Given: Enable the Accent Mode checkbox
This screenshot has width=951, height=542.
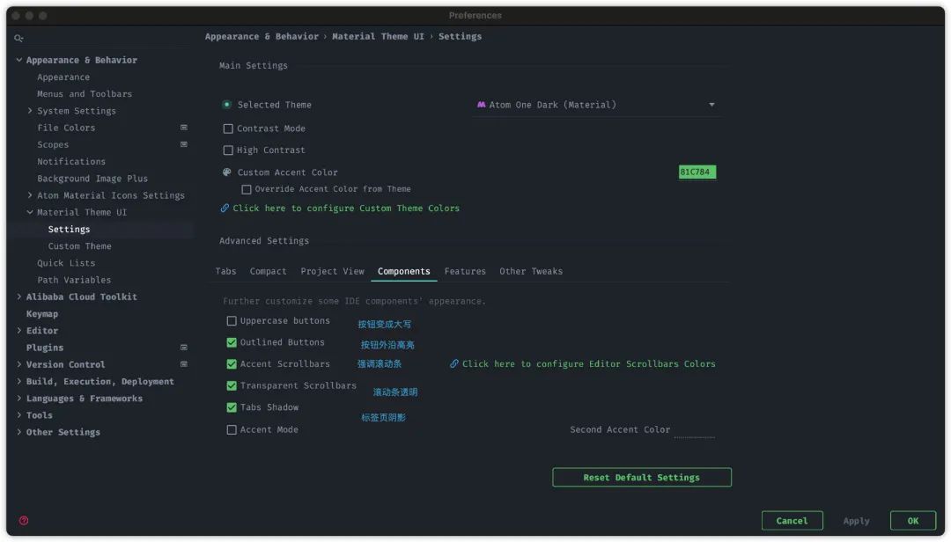Looking at the screenshot, I should pyautogui.click(x=232, y=430).
